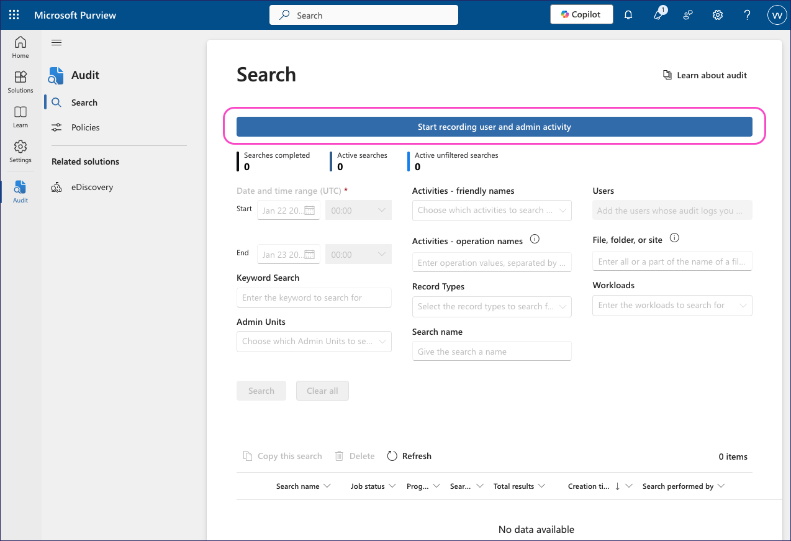791x541 pixels.
Task: Switch to the Policies section
Action: [84, 127]
